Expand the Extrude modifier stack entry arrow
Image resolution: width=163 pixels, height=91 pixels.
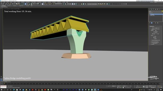pyautogui.click(x=151, y=14)
